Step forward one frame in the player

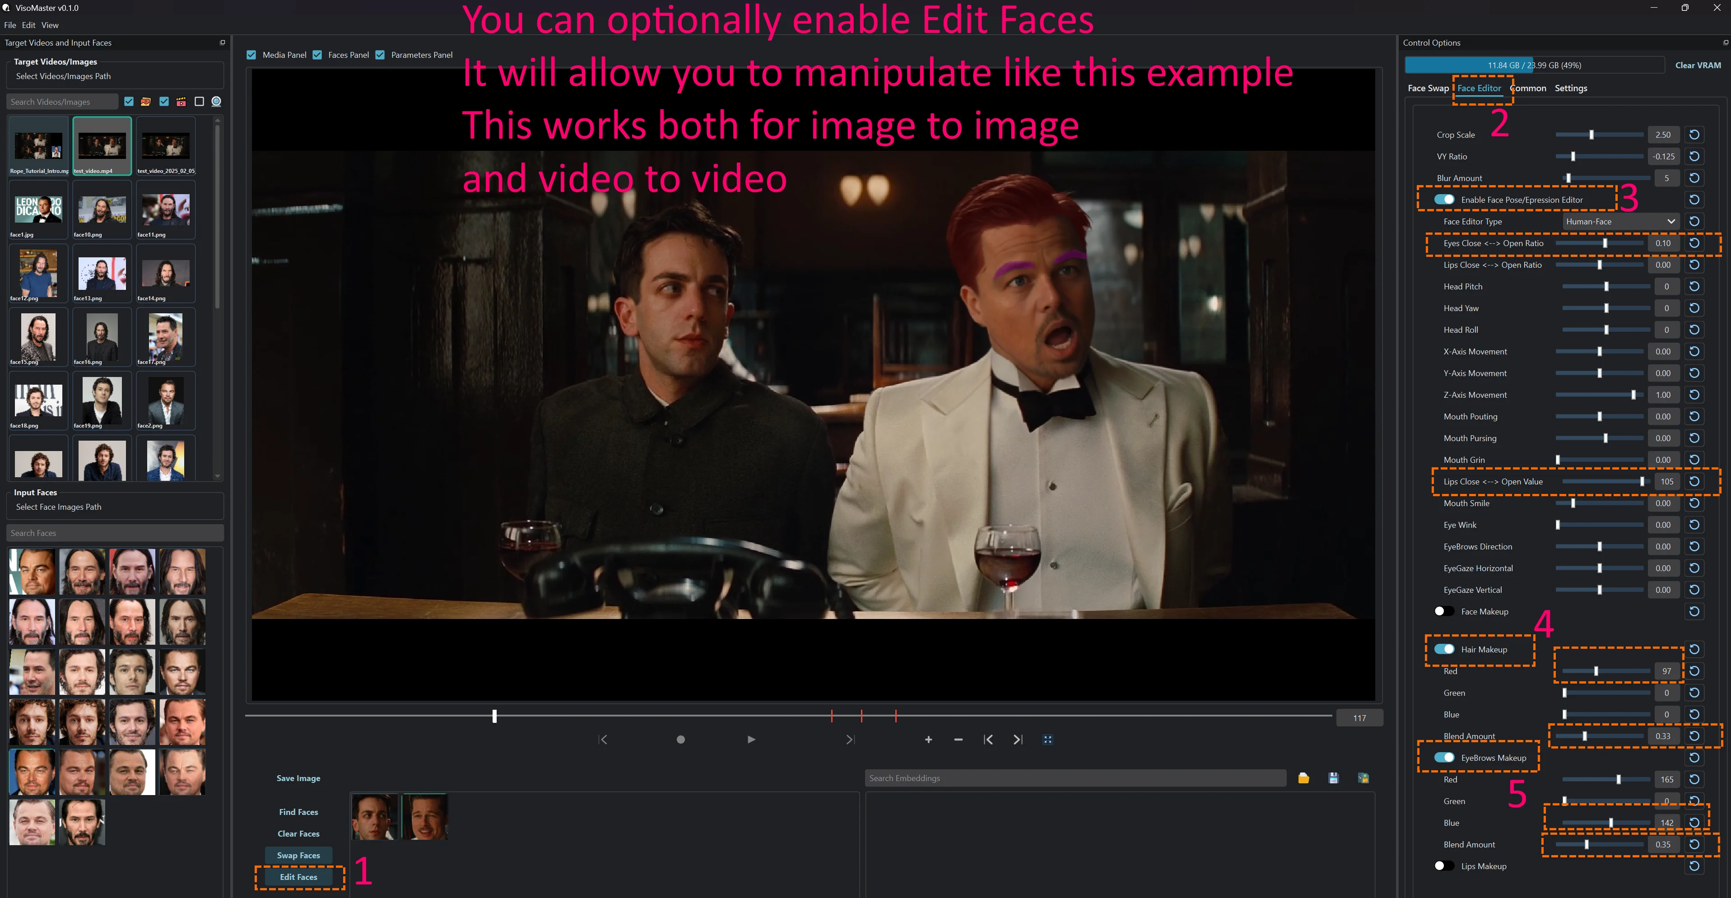point(850,740)
